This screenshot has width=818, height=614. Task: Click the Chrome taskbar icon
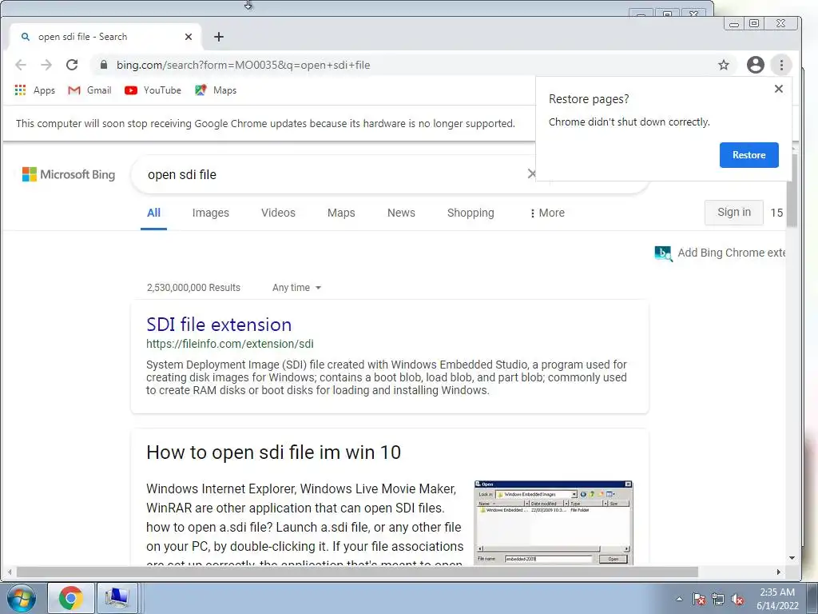click(71, 598)
